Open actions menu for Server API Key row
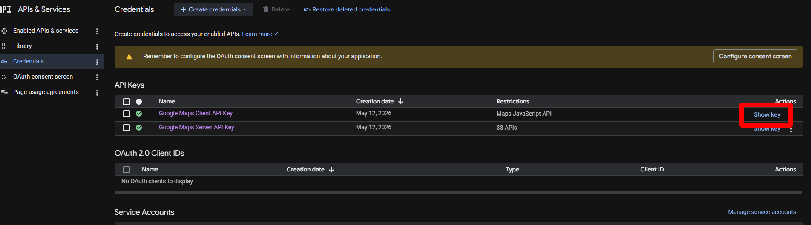The image size is (811, 225). [791, 130]
